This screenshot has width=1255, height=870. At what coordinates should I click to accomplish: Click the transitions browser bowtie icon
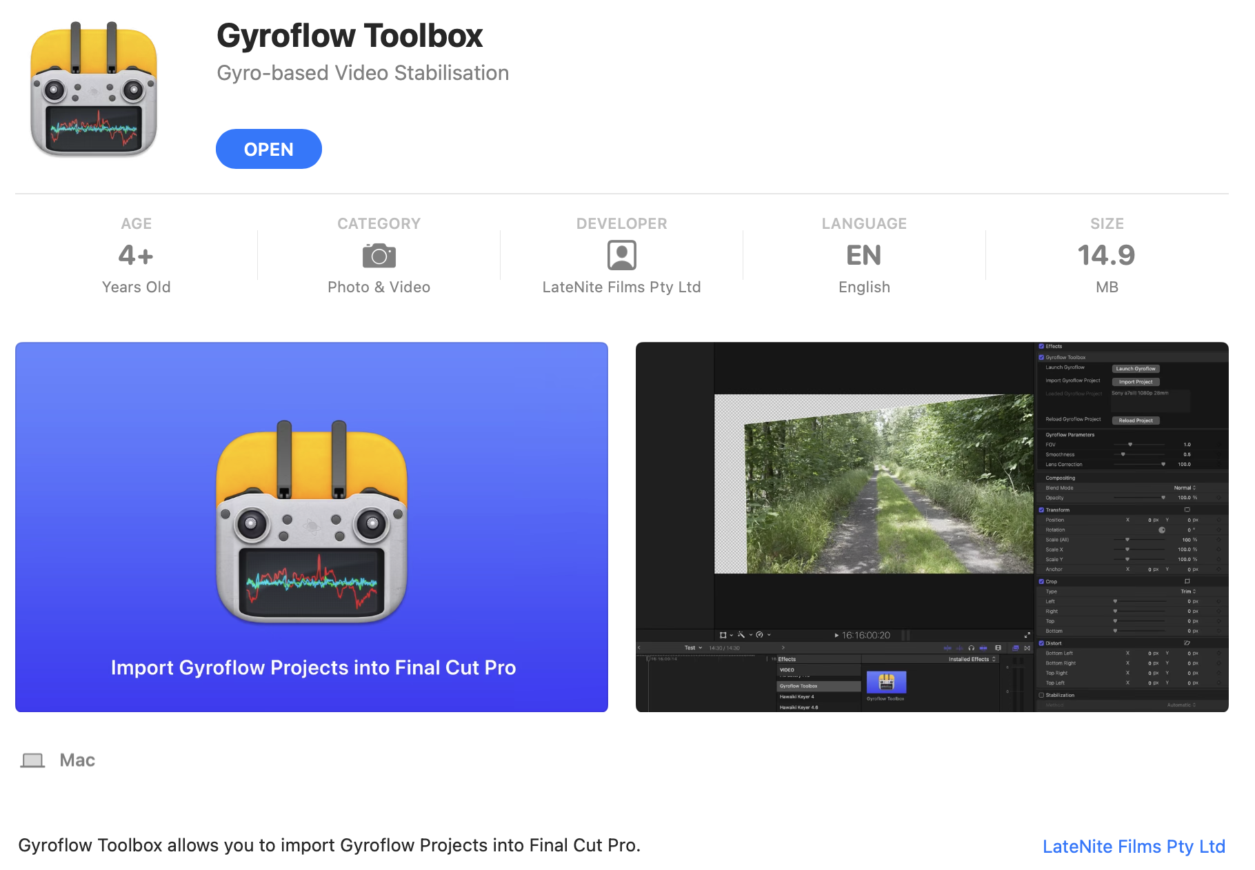1027,648
